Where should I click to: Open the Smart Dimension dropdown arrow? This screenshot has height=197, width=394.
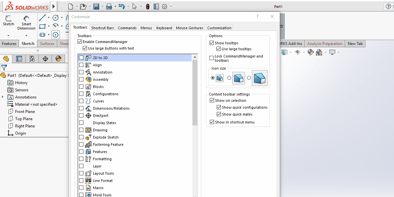[x=26, y=35]
